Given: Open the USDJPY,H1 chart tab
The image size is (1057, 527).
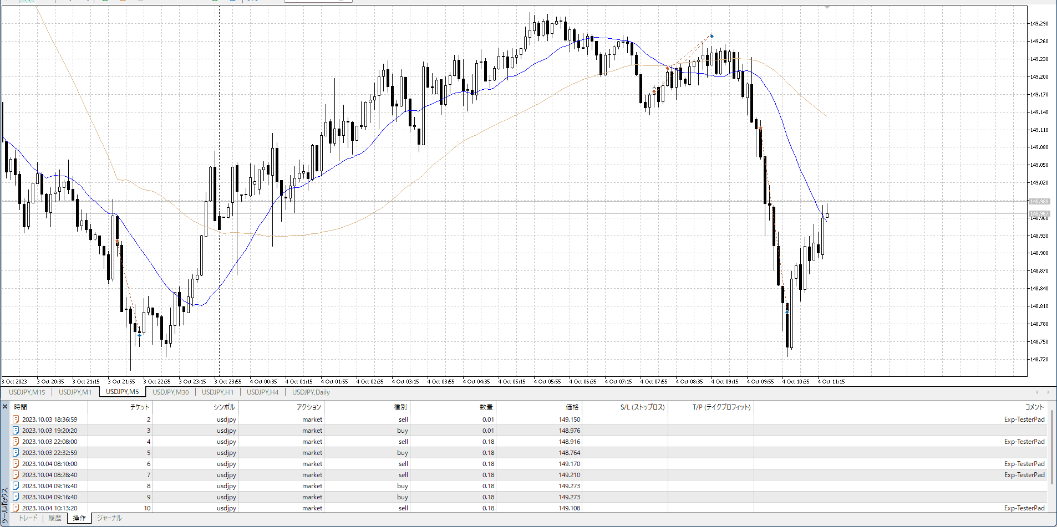Looking at the screenshot, I should tap(217, 392).
